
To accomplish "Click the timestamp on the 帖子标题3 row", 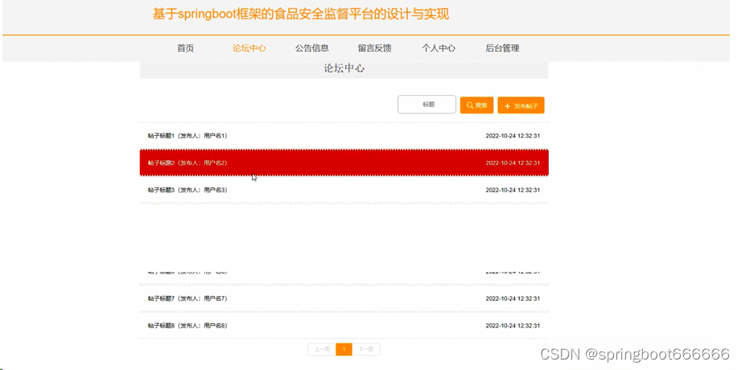I will [x=513, y=190].
